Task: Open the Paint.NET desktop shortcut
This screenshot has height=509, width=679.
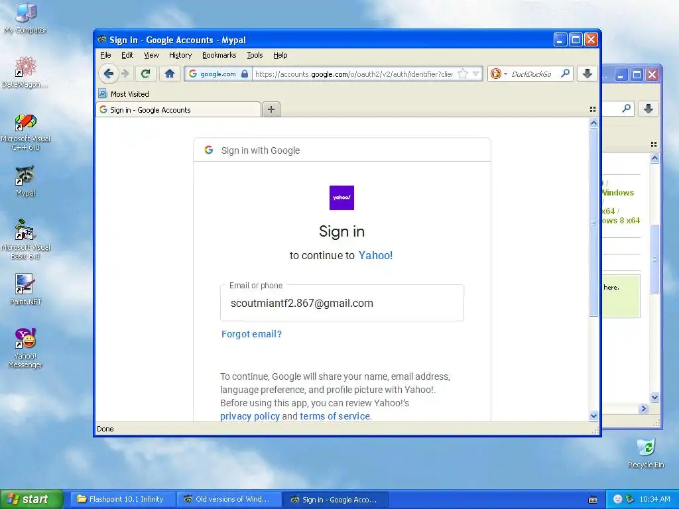Action: [25, 289]
